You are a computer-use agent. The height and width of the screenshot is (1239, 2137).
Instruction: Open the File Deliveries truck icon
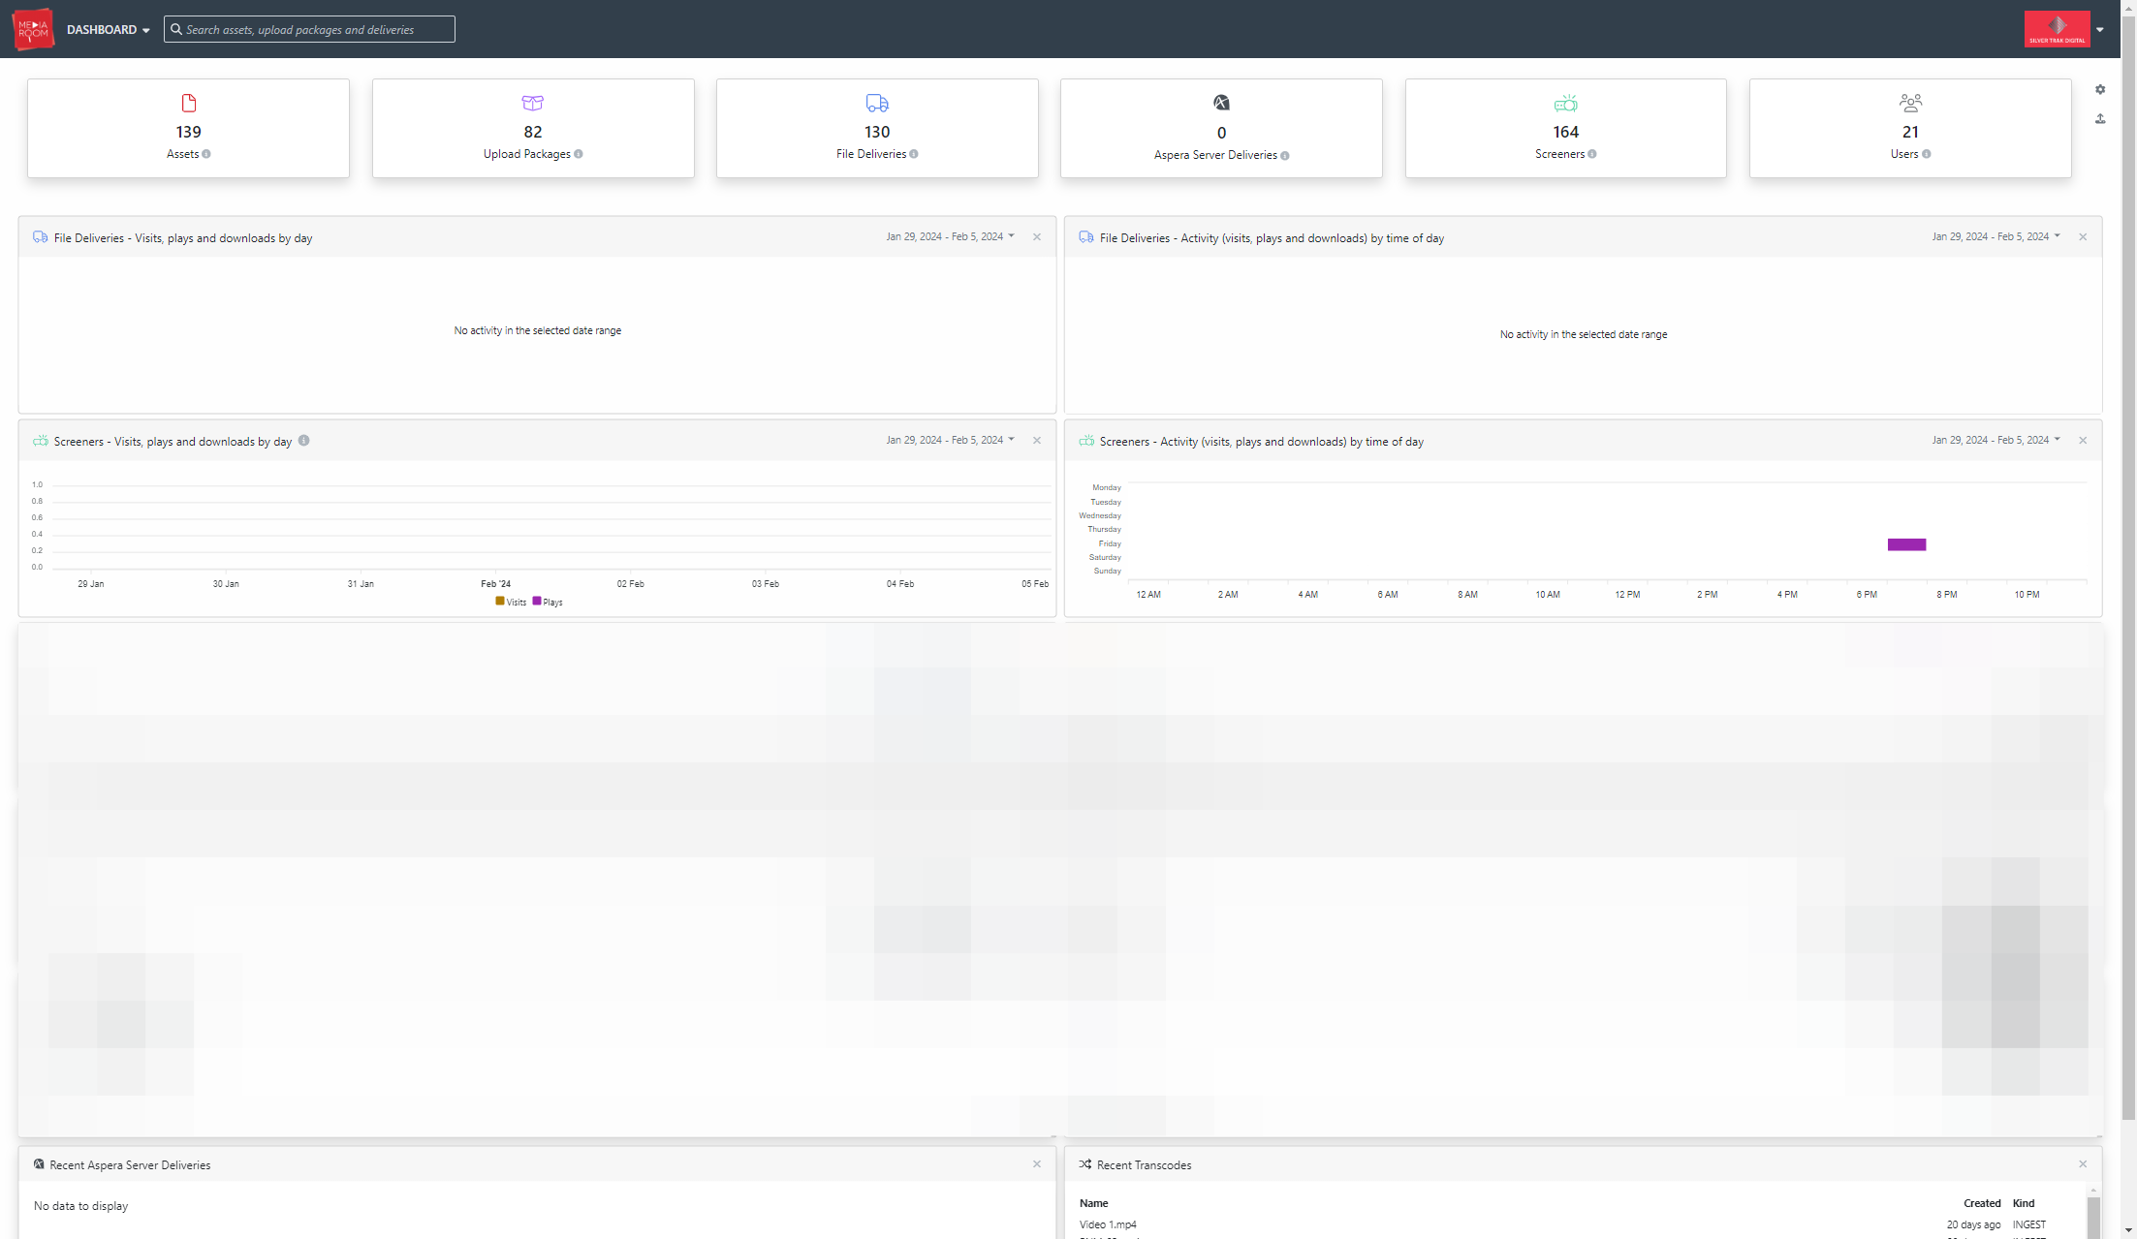pyautogui.click(x=877, y=103)
